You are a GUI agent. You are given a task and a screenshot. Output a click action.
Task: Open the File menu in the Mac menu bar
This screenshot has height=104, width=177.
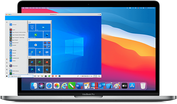tap(30, 8)
